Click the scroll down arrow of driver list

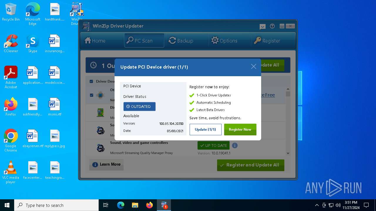[x=288, y=153]
